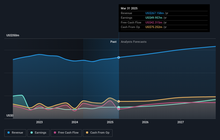Click the US$267.158m revenue value

click(x=155, y=13)
